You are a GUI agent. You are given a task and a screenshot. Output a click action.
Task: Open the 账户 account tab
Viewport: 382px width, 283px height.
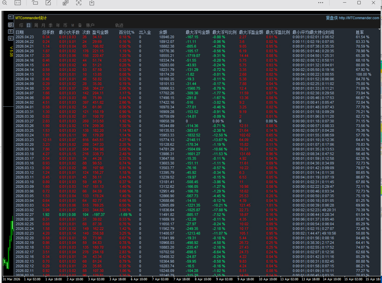click(90, 25)
